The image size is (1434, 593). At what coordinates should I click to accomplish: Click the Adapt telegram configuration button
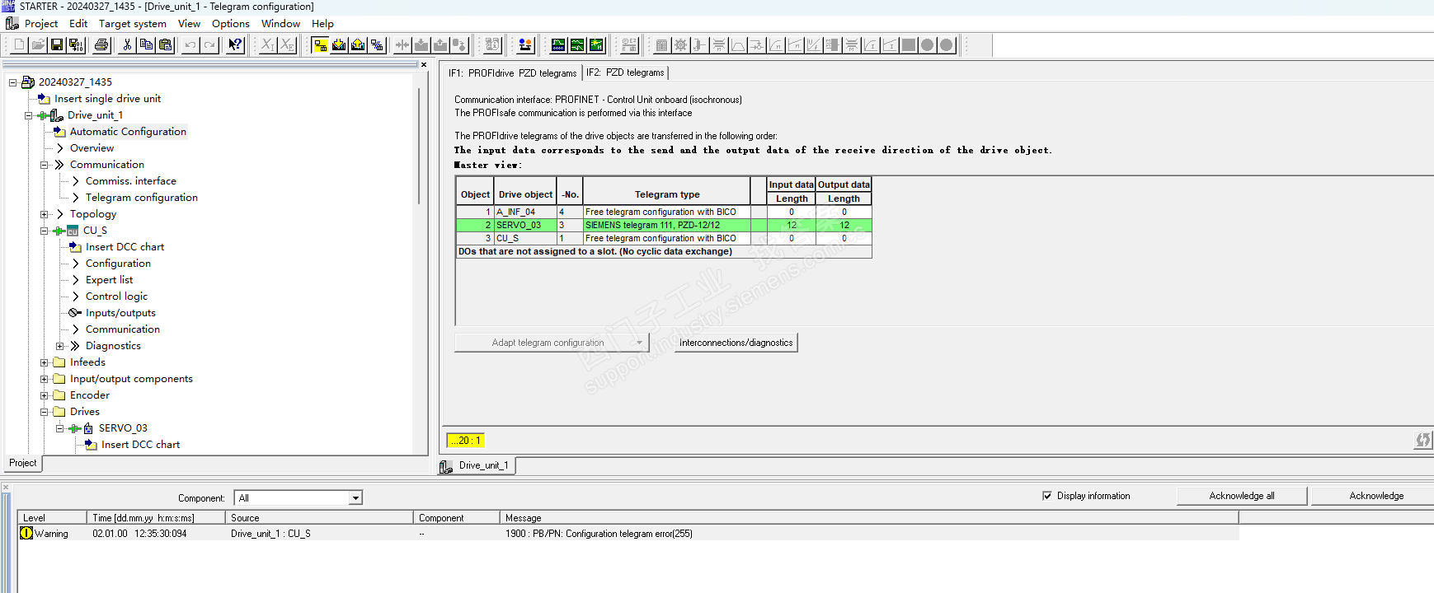click(x=552, y=343)
